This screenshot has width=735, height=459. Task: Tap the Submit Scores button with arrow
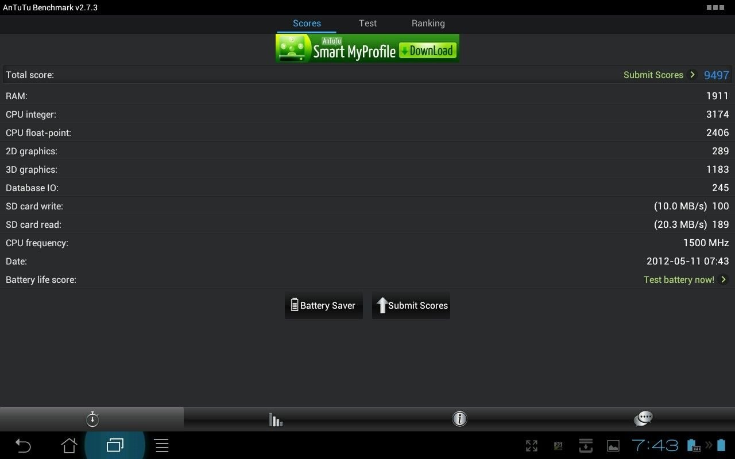pos(411,305)
